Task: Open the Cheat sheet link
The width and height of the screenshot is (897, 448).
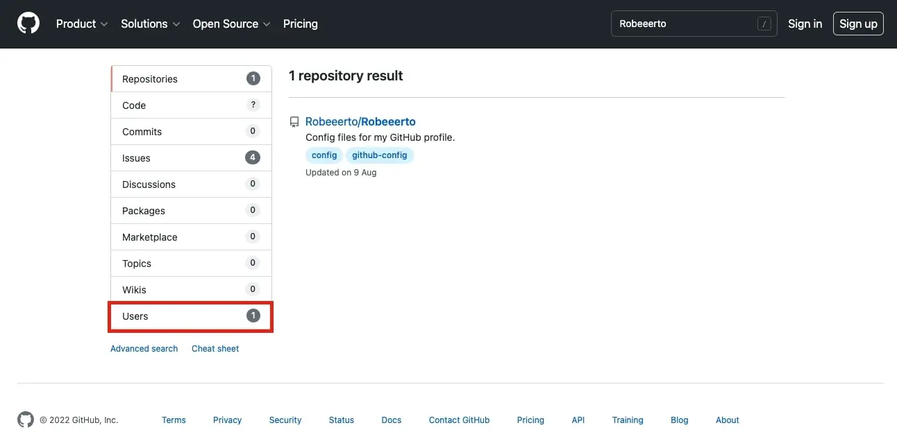Action: tap(215, 349)
